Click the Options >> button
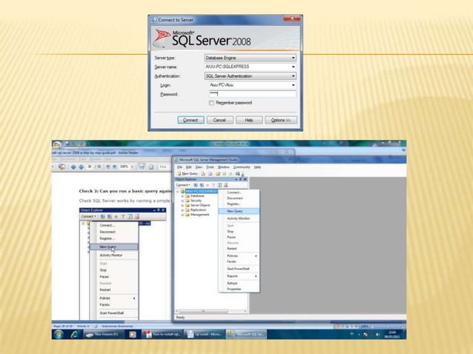This screenshot has width=473, height=354. (x=281, y=120)
